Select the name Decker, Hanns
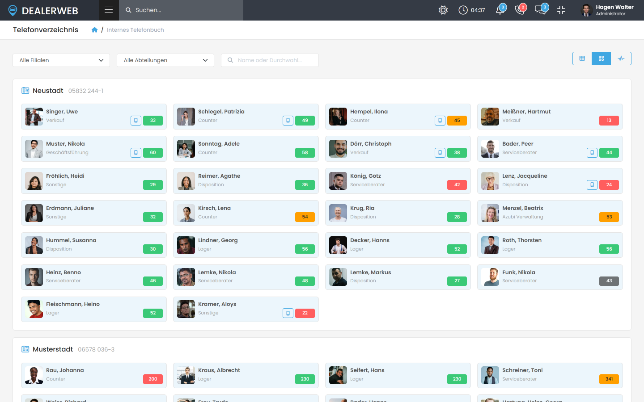This screenshot has height=402, width=644. pyautogui.click(x=370, y=240)
